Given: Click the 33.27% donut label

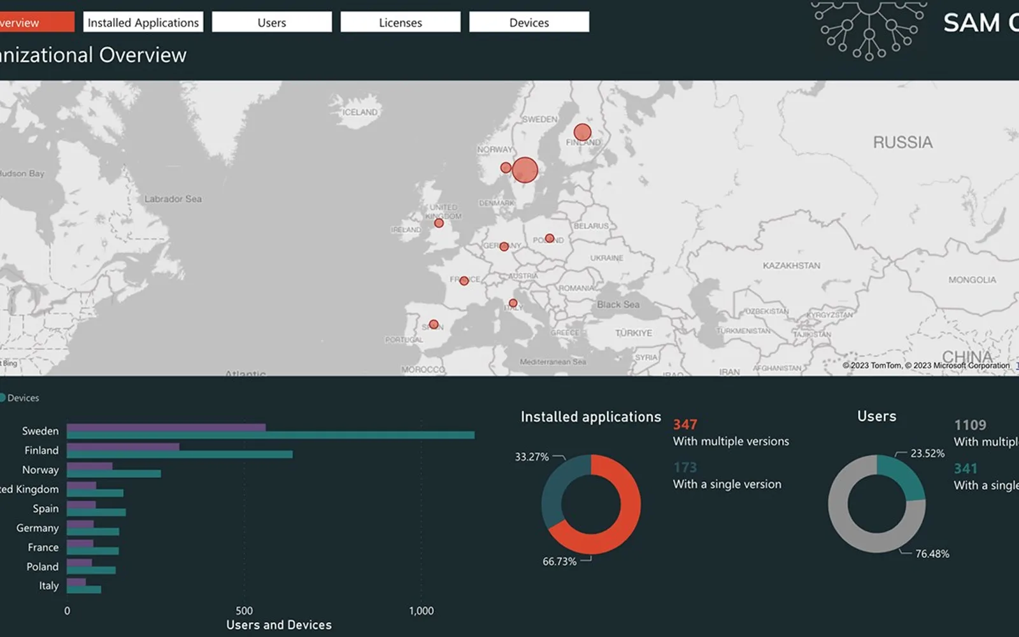Looking at the screenshot, I should pos(532,457).
